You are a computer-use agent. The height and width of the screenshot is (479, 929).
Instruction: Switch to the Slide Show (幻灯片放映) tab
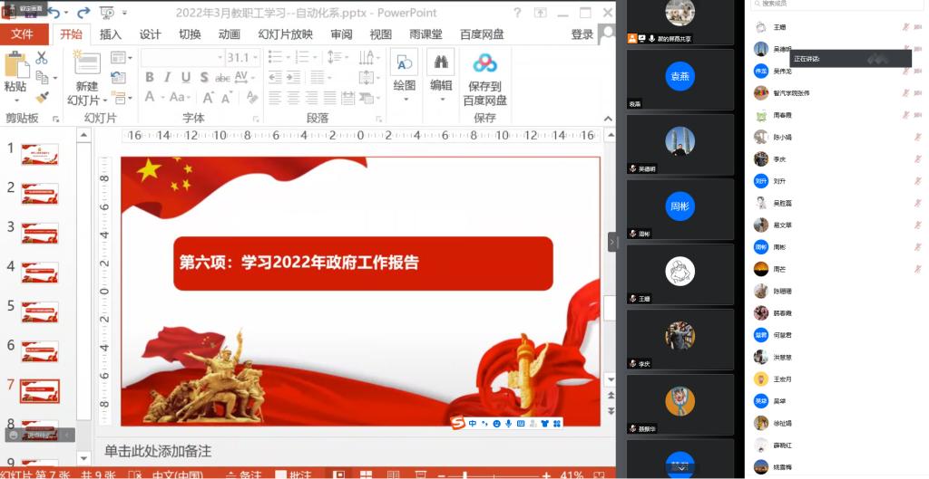(x=285, y=34)
